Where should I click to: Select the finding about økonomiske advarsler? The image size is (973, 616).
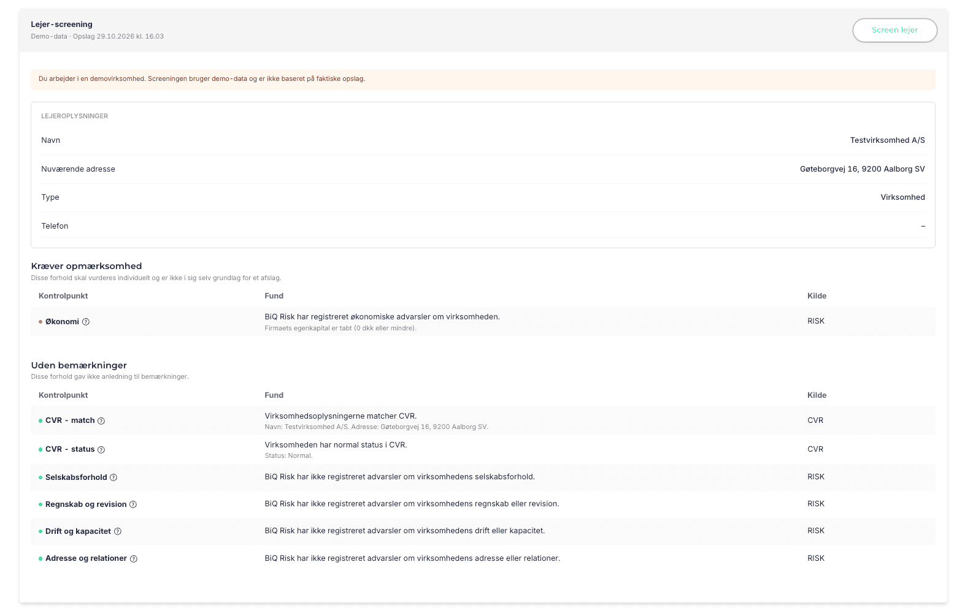[x=382, y=317]
